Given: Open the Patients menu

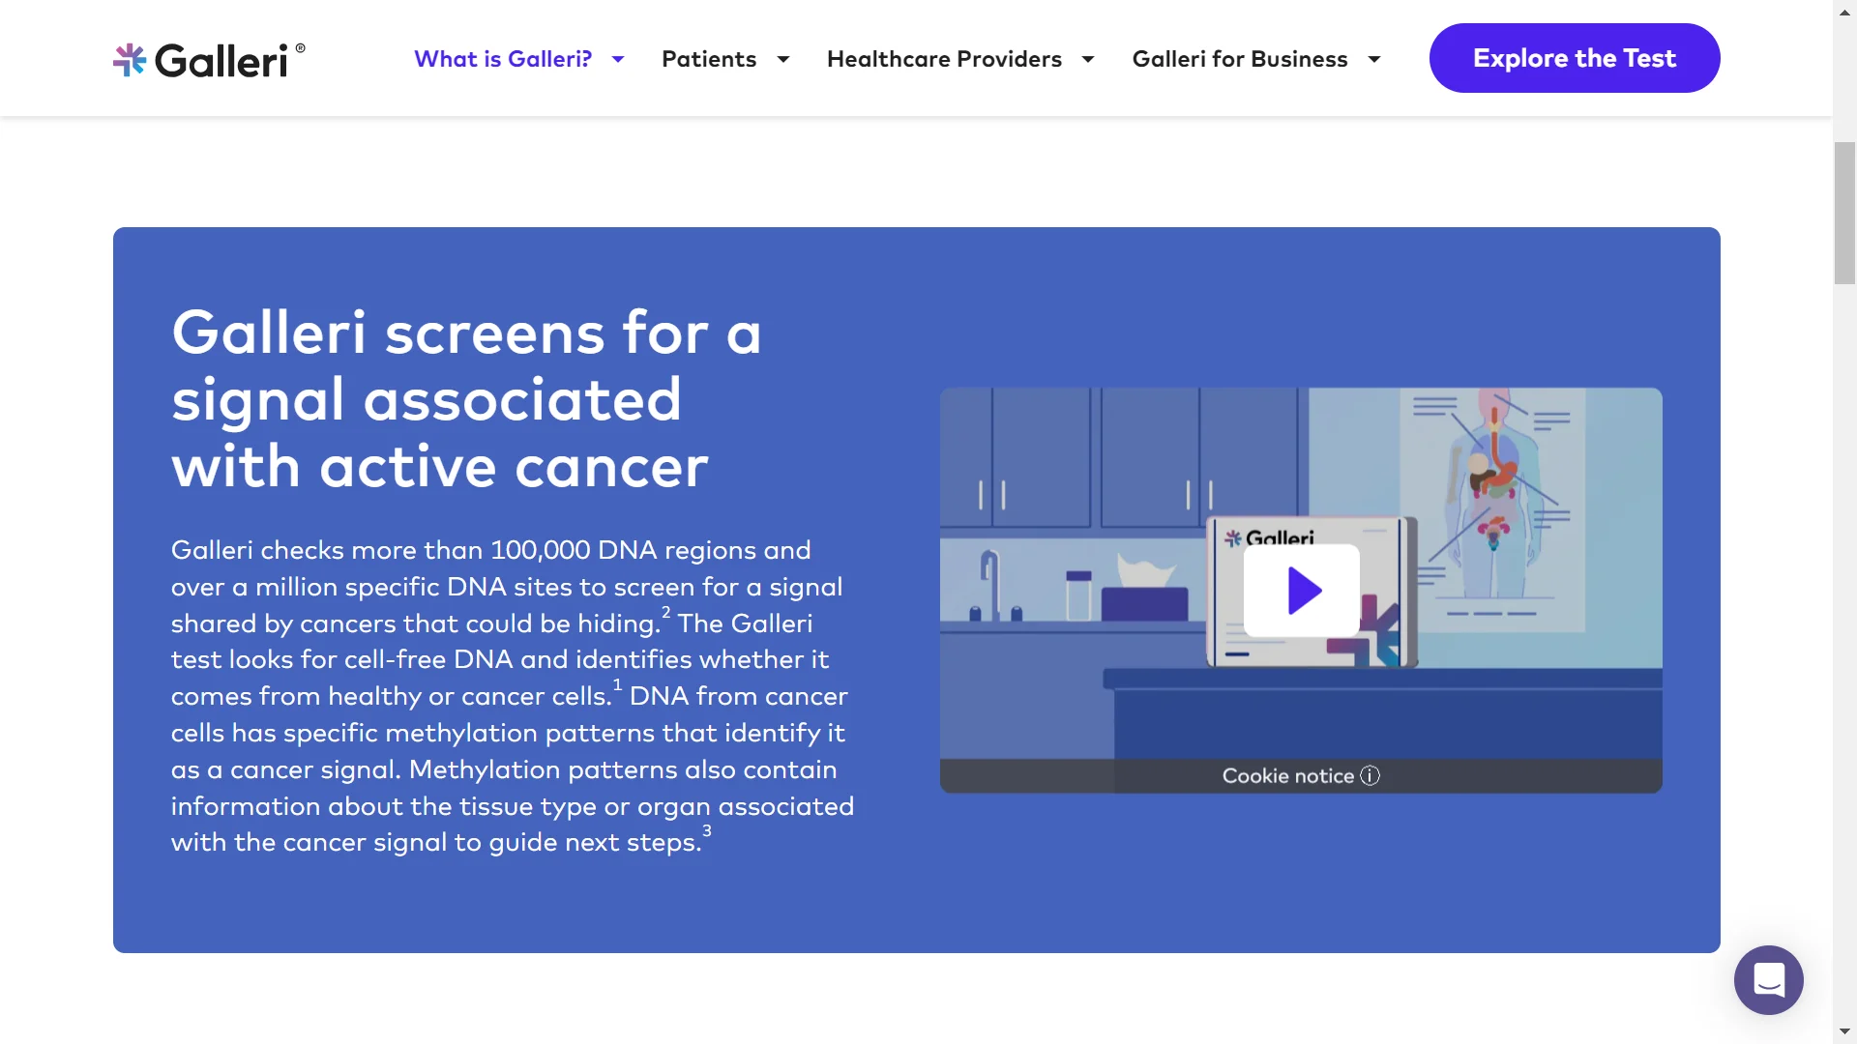Looking at the screenshot, I should click(x=709, y=59).
